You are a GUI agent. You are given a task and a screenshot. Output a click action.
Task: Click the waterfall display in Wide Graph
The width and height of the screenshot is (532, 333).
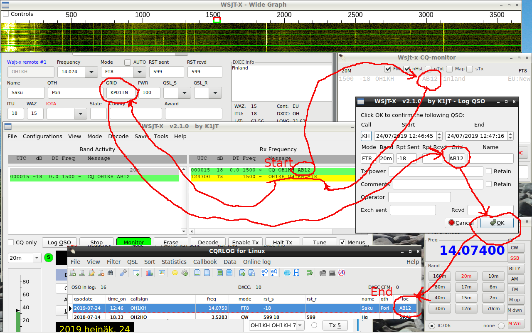click(x=261, y=37)
